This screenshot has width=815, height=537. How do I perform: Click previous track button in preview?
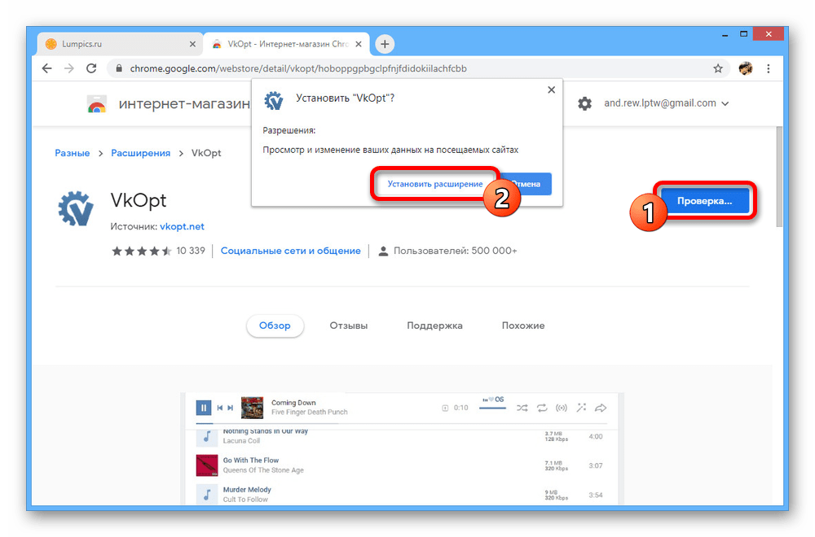(220, 408)
